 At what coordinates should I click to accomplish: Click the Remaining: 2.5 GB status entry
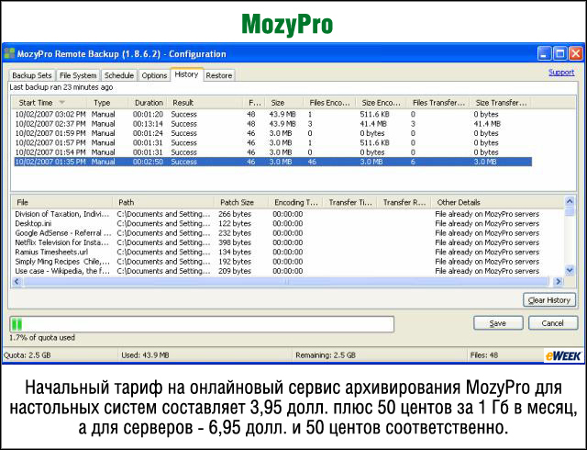click(x=326, y=354)
